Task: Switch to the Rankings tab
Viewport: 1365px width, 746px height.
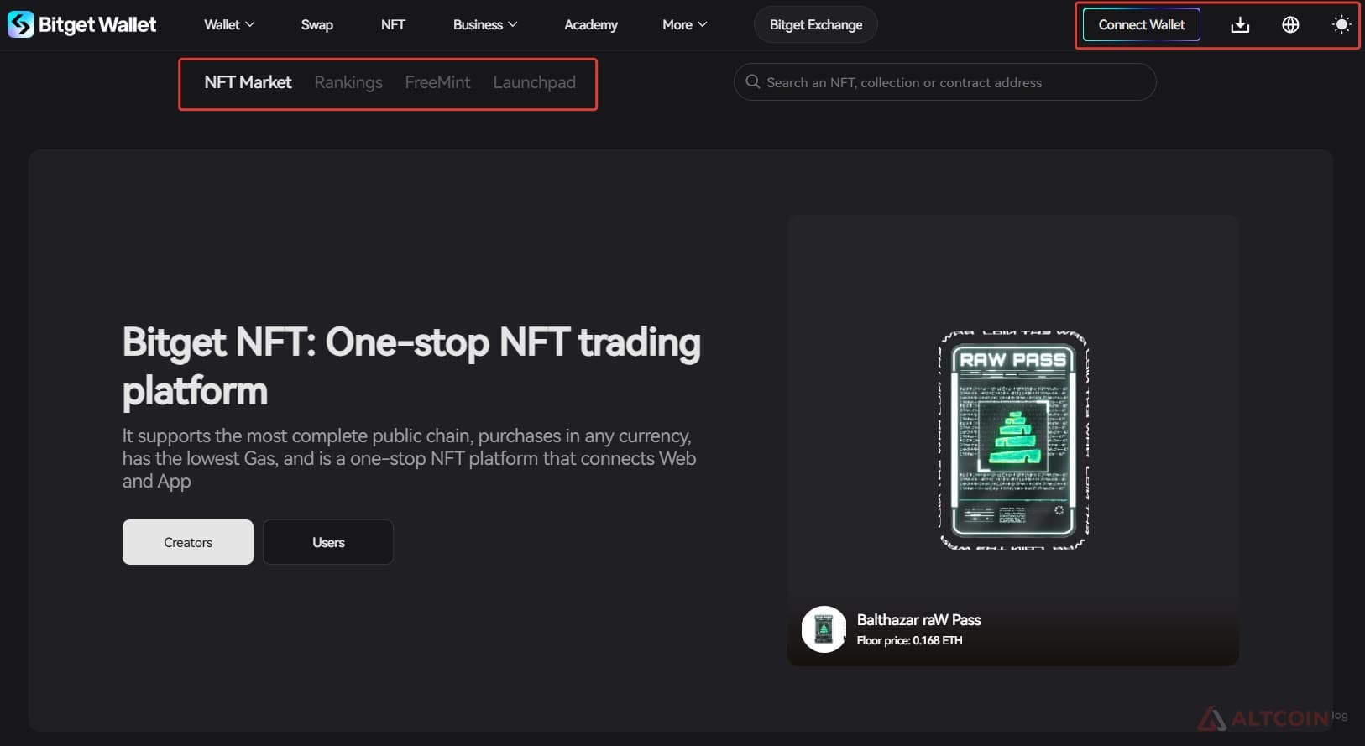Action: tap(348, 82)
